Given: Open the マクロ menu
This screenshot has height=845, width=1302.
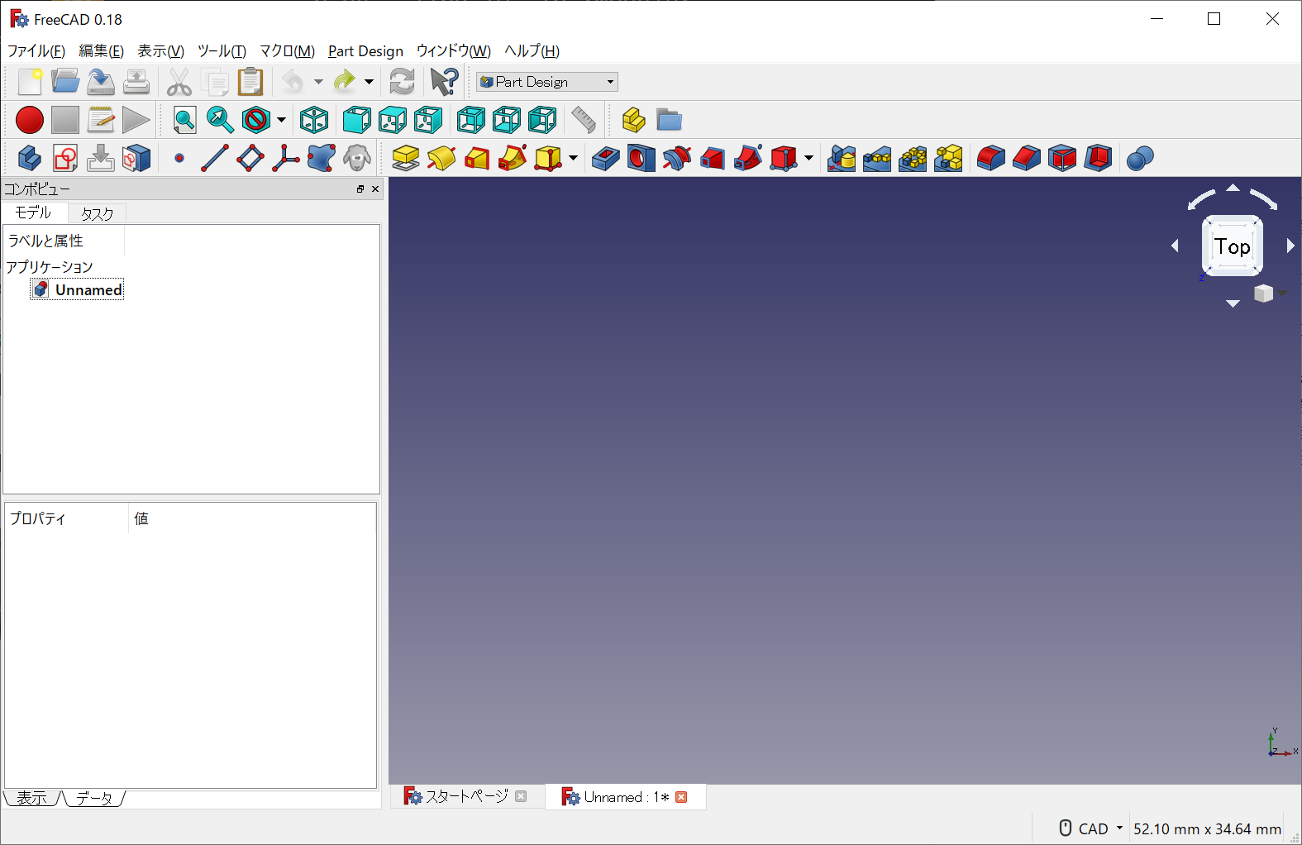Looking at the screenshot, I should 287,51.
